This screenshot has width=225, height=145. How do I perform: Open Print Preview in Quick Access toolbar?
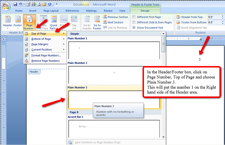pos(39,4)
